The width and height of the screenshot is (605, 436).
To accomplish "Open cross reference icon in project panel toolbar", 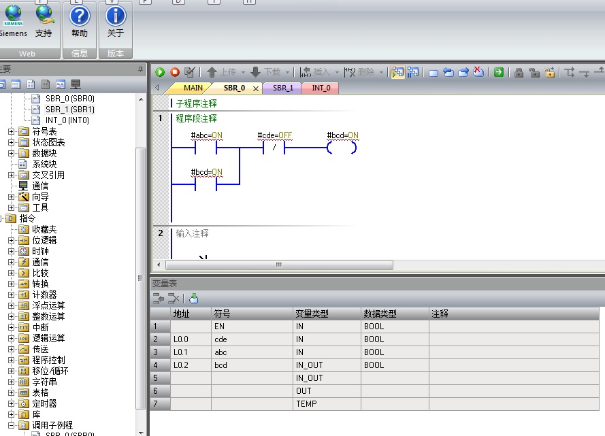I will pyautogui.click(x=61, y=84).
